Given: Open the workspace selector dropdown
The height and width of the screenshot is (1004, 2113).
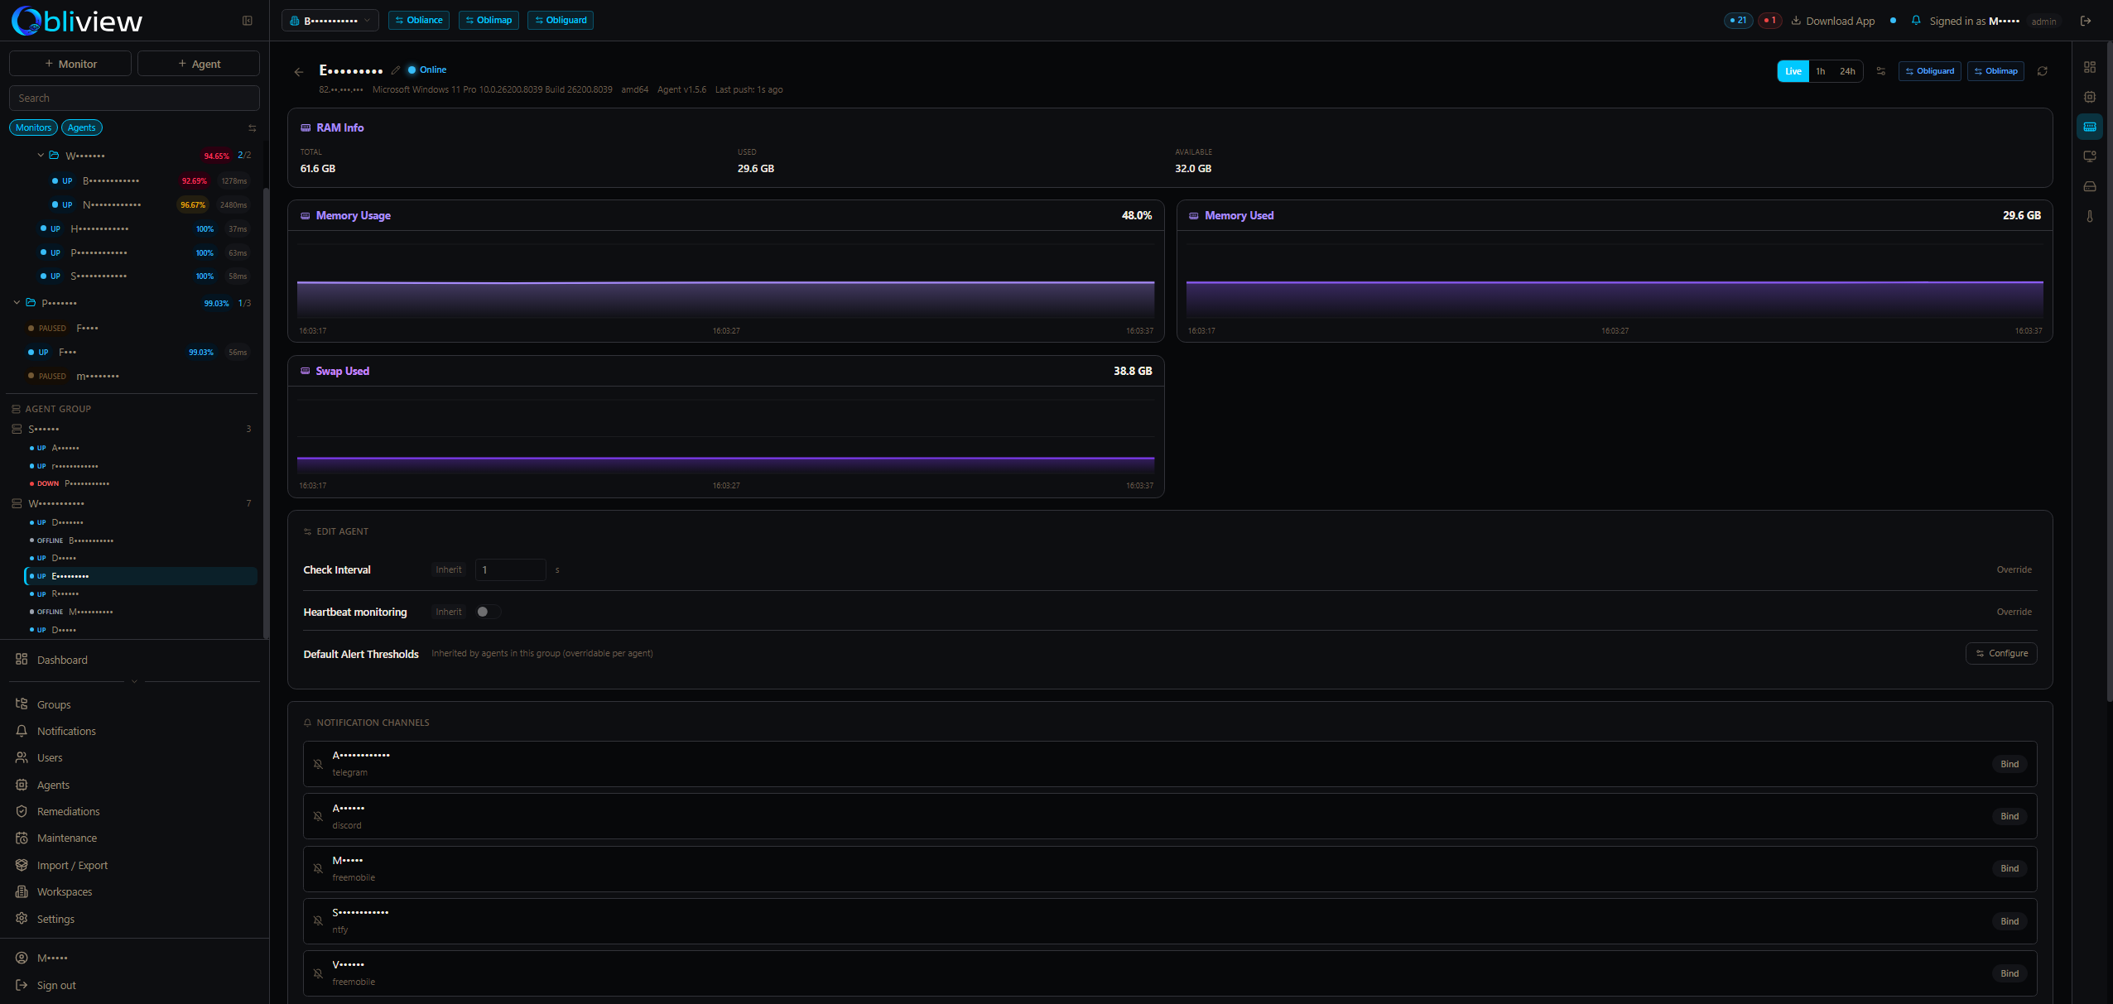Looking at the screenshot, I should click(x=330, y=20).
